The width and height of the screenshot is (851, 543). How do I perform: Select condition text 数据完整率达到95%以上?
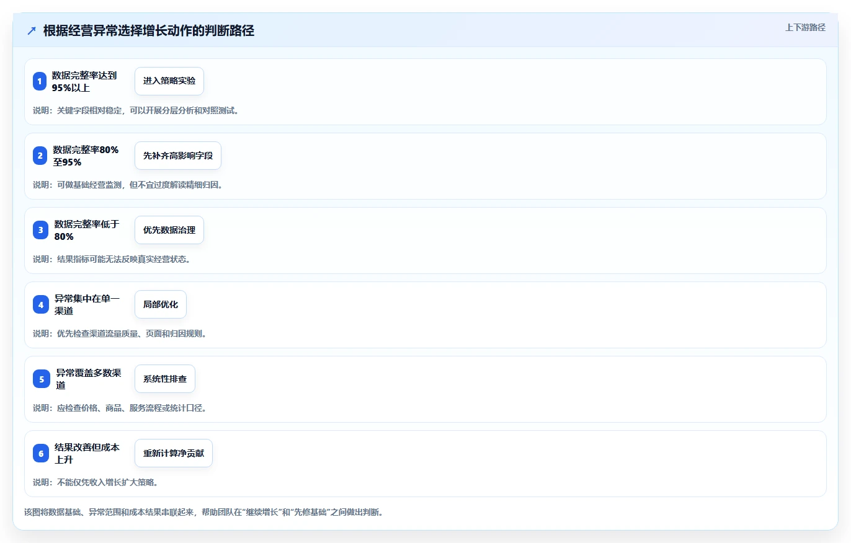(85, 81)
